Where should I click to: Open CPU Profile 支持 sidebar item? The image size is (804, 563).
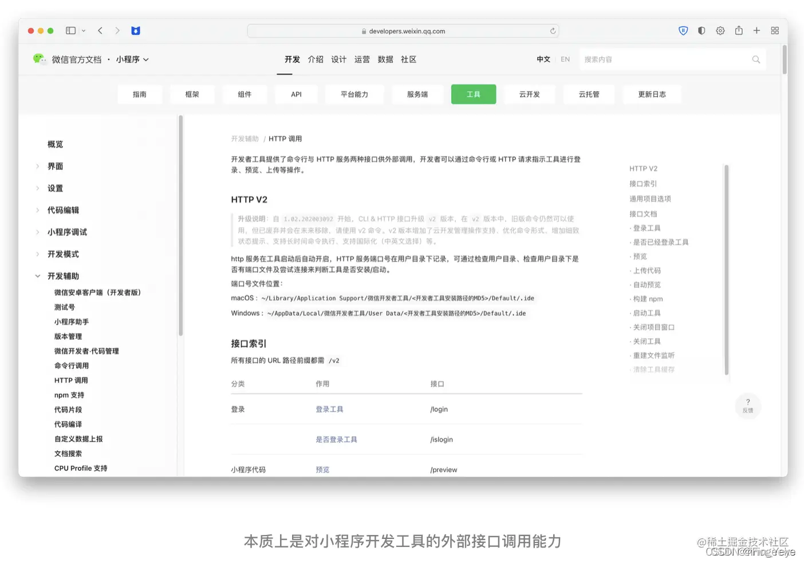coord(81,468)
